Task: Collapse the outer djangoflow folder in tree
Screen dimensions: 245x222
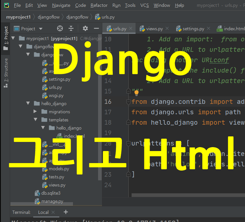Action: [21, 46]
